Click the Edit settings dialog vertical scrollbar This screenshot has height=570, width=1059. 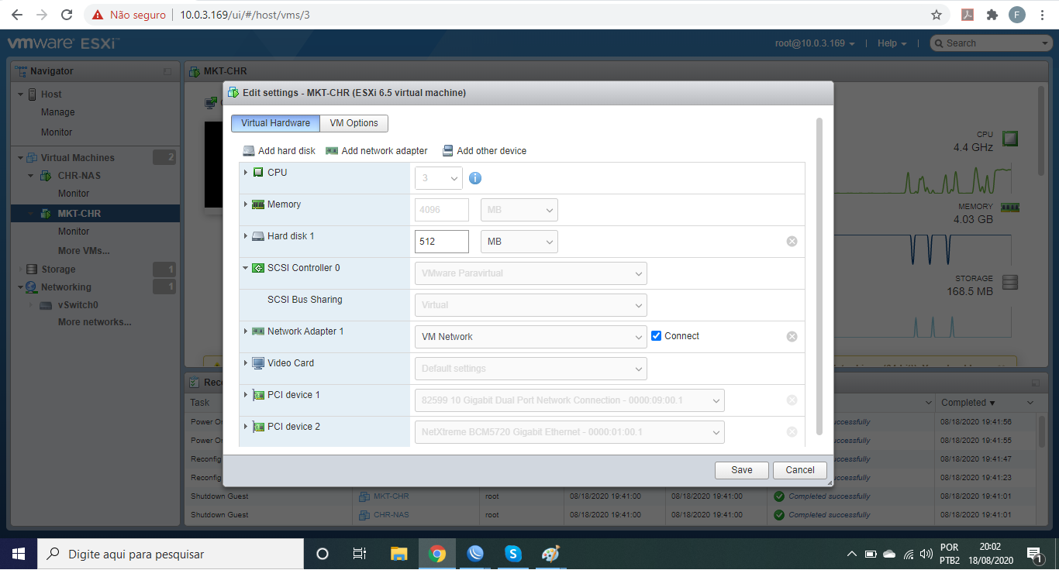(819, 276)
